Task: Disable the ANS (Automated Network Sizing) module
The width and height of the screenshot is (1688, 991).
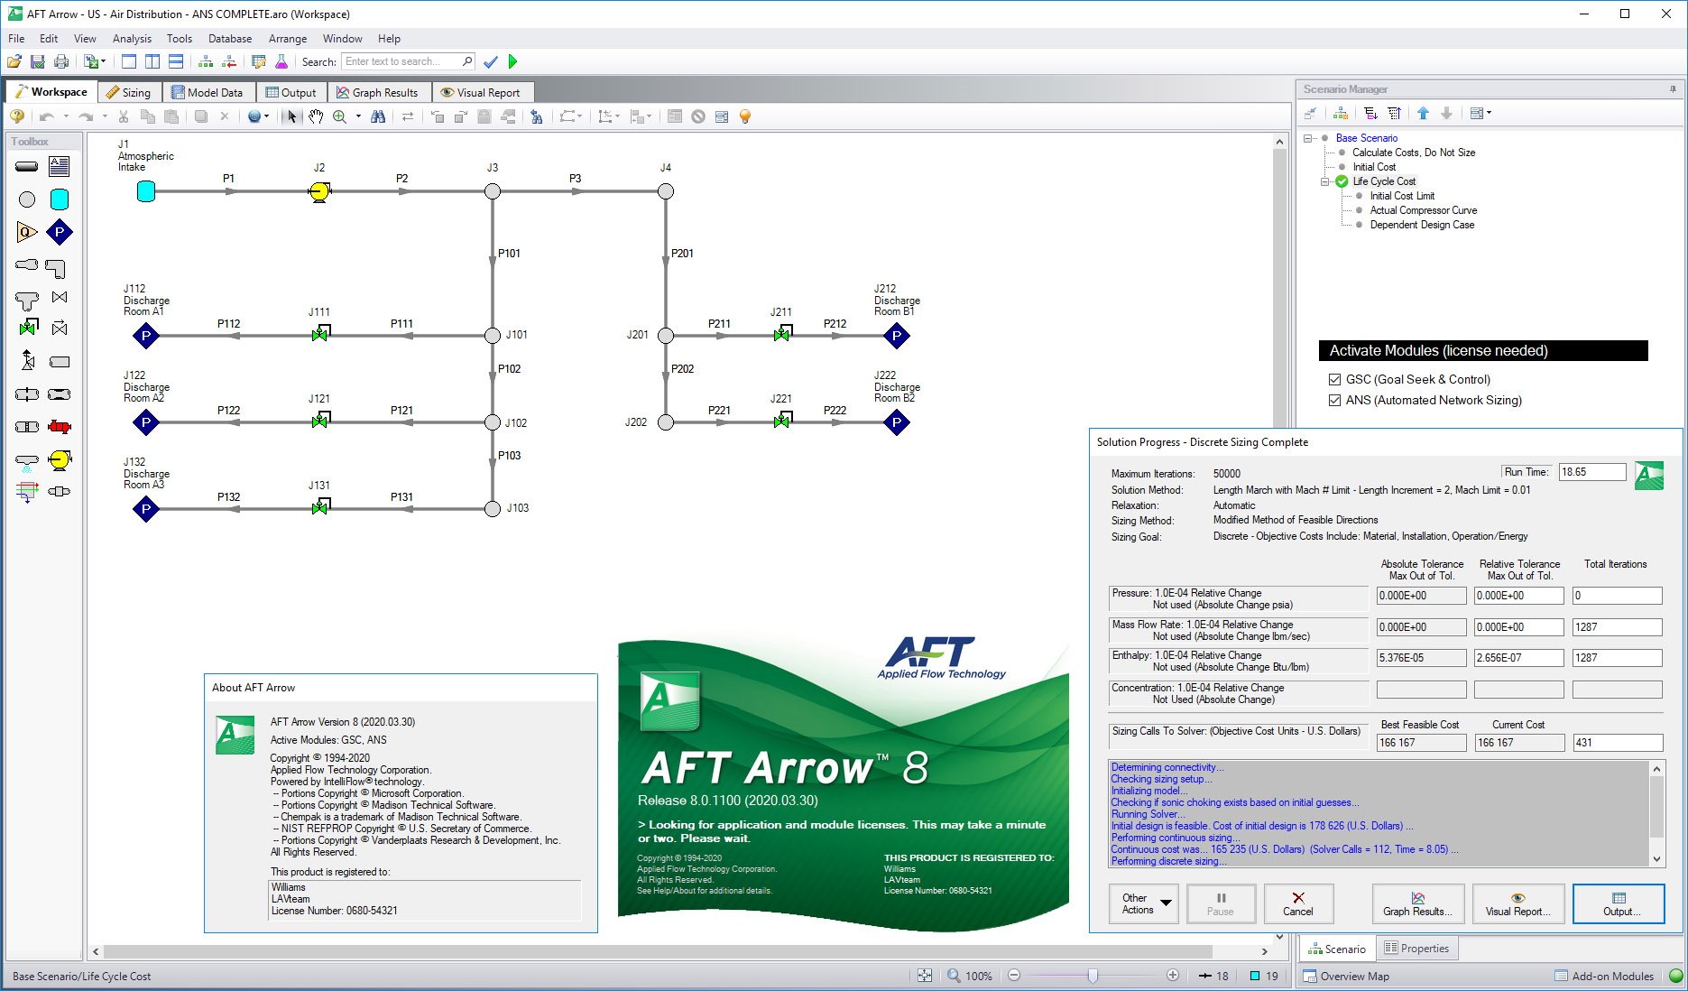Action: [x=1334, y=400]
